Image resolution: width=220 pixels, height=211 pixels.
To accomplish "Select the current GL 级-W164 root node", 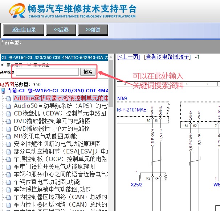I will [x=57, y=91].
